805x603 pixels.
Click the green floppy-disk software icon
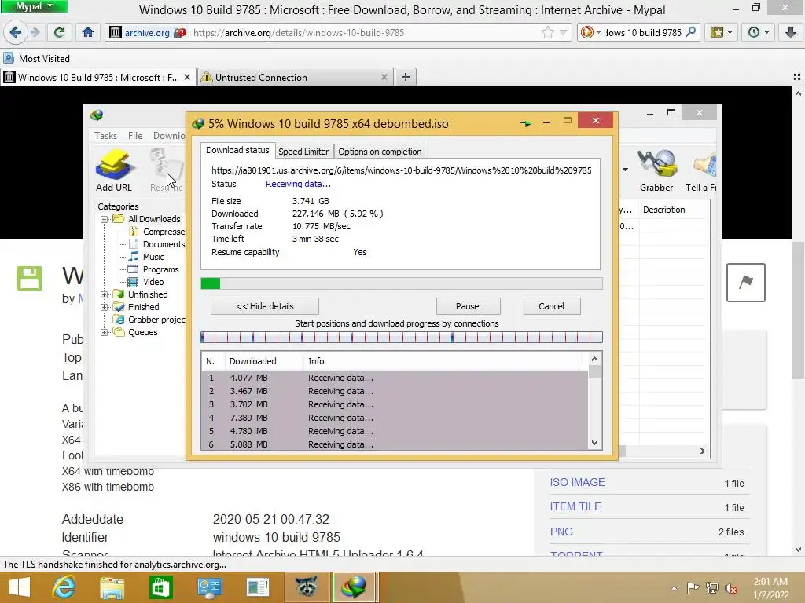tap(29, 279)
